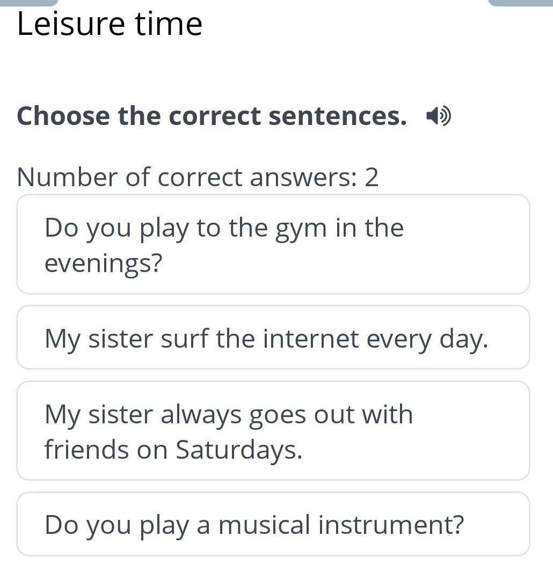This screenshot has width=553, height=565.
Task: Click the "Choose the correct sentences." heading
Action: 212,116
